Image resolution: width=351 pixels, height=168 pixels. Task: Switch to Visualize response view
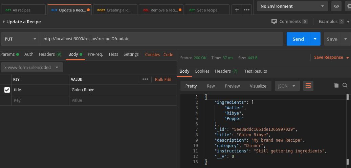258,86
